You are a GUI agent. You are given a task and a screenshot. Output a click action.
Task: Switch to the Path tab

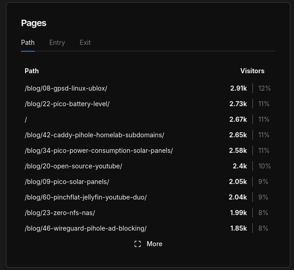(x=28, y=43)
